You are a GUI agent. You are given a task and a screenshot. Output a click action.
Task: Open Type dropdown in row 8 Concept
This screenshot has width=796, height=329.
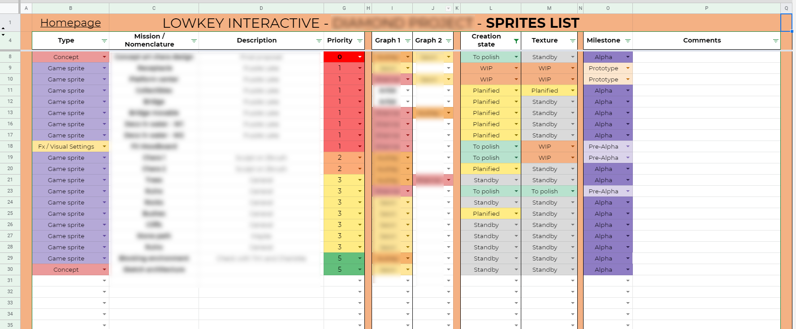click(x=104, y=57)
